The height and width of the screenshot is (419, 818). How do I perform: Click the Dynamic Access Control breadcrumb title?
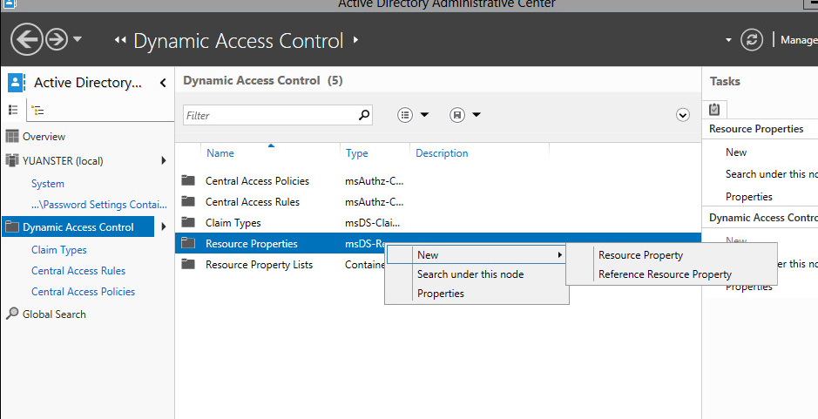pos(239,41)
